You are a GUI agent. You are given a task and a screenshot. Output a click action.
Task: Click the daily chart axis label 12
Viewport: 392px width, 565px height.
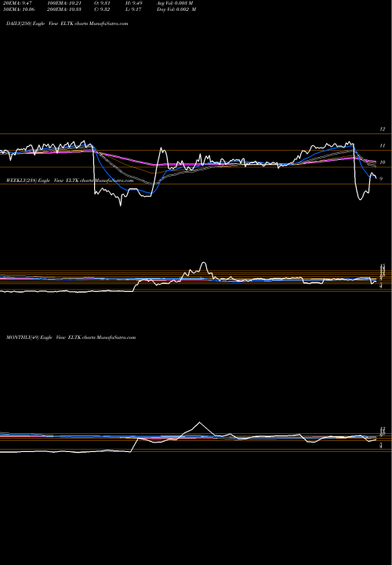click(383, 129)
